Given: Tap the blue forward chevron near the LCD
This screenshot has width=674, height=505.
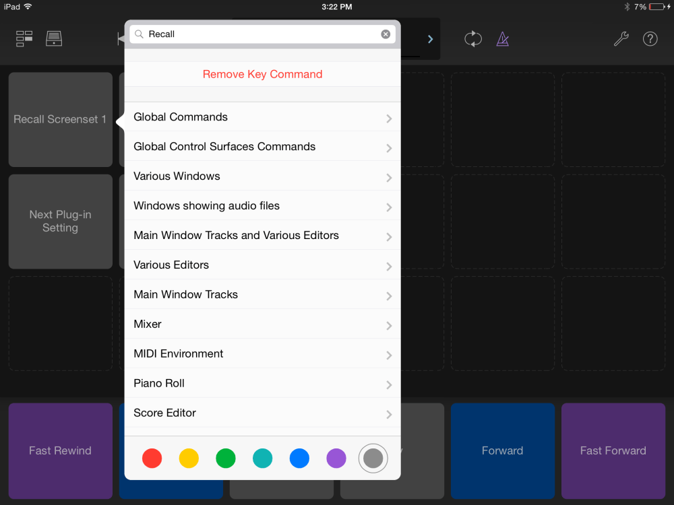Looking at the screenshot, I should pos(430,38).
